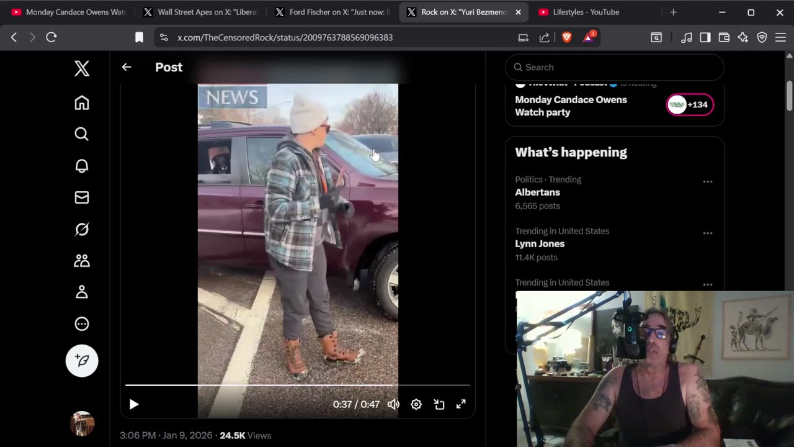Enter fullscreen video mode
The width and height of the screenshot is (794, 447).
point(461,404)
